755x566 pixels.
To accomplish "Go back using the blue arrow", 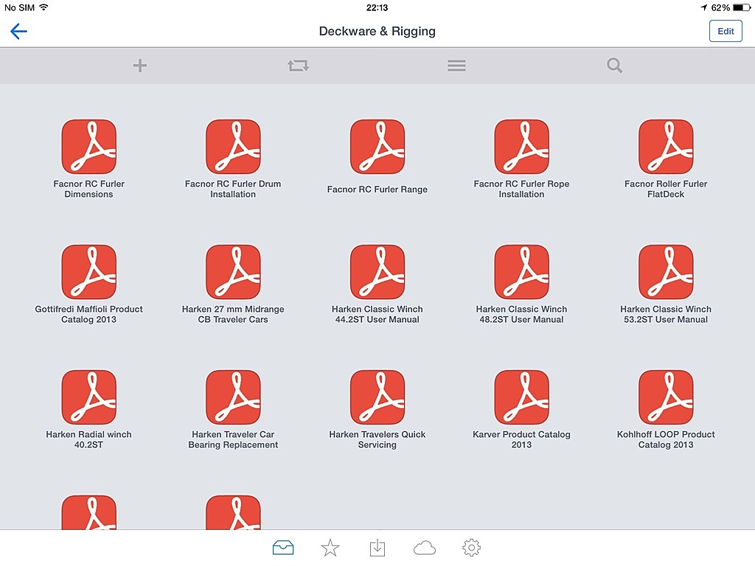I will coord(18,31).
